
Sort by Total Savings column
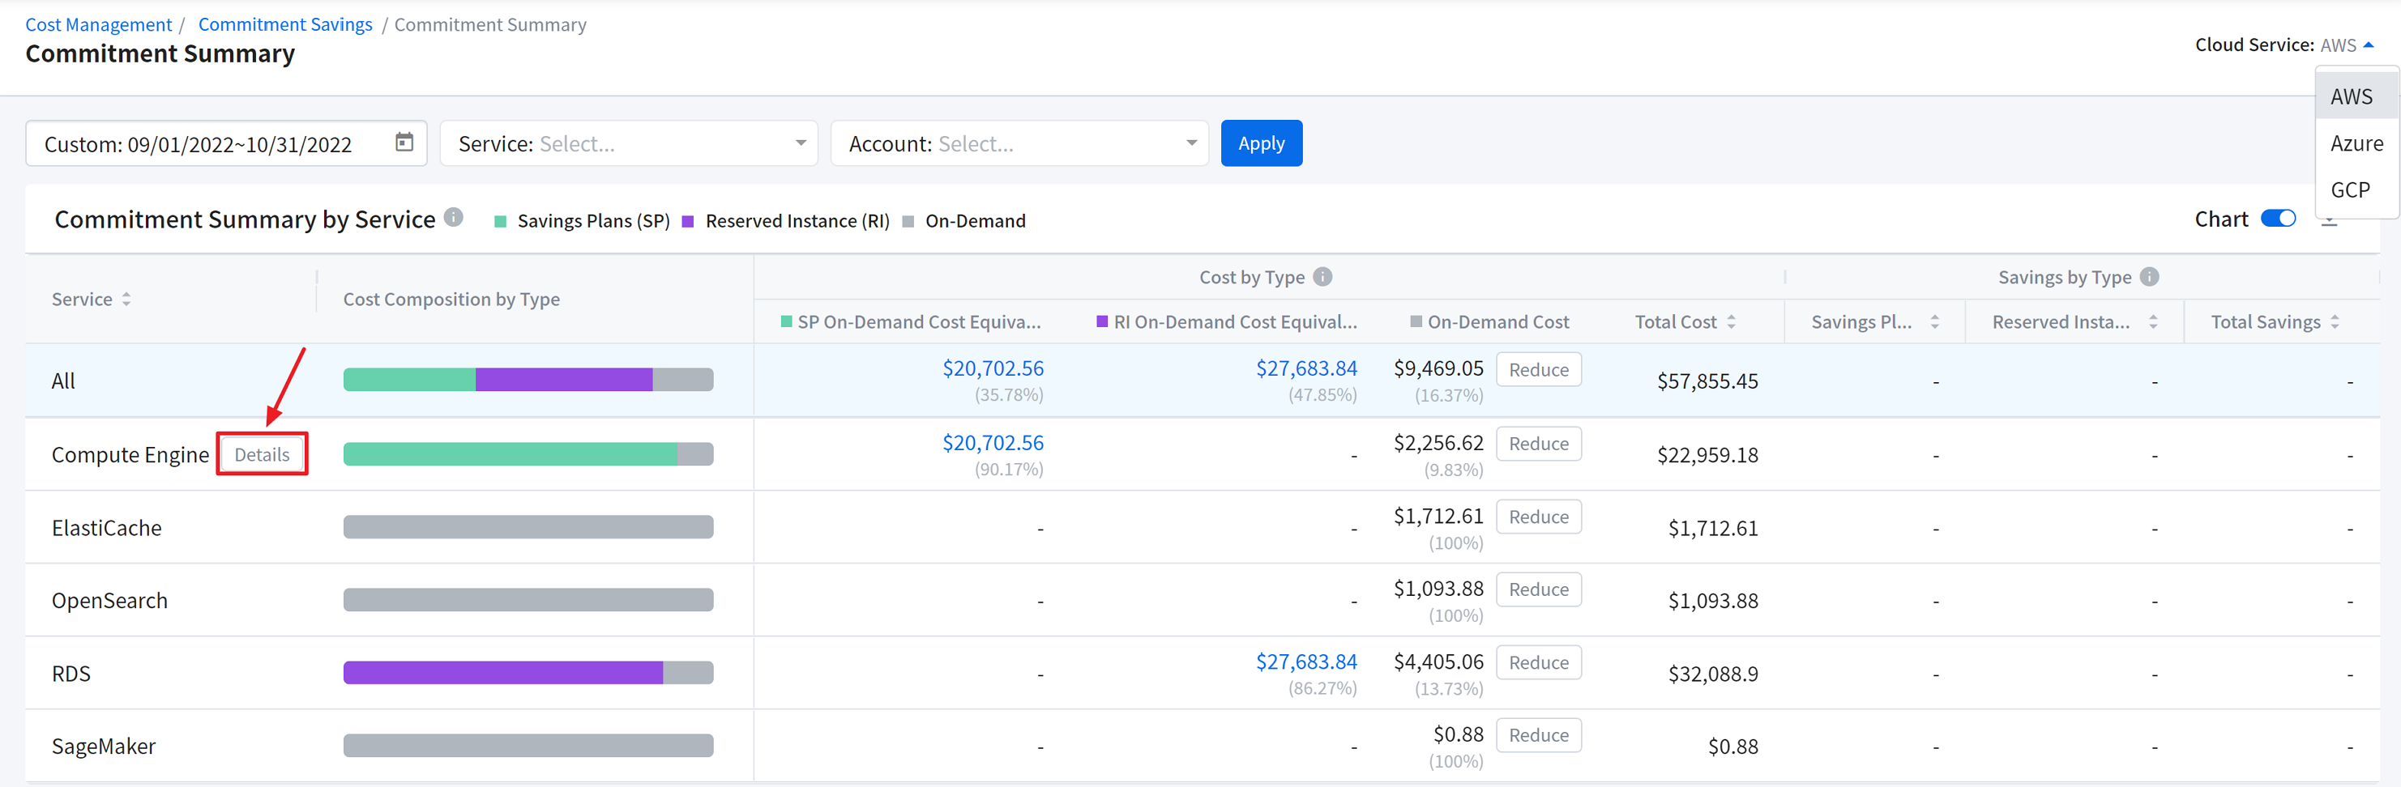click(x=2334, y=322)
